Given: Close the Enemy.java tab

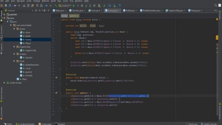Looking at the screenshot, I should (x=120, y=10).
